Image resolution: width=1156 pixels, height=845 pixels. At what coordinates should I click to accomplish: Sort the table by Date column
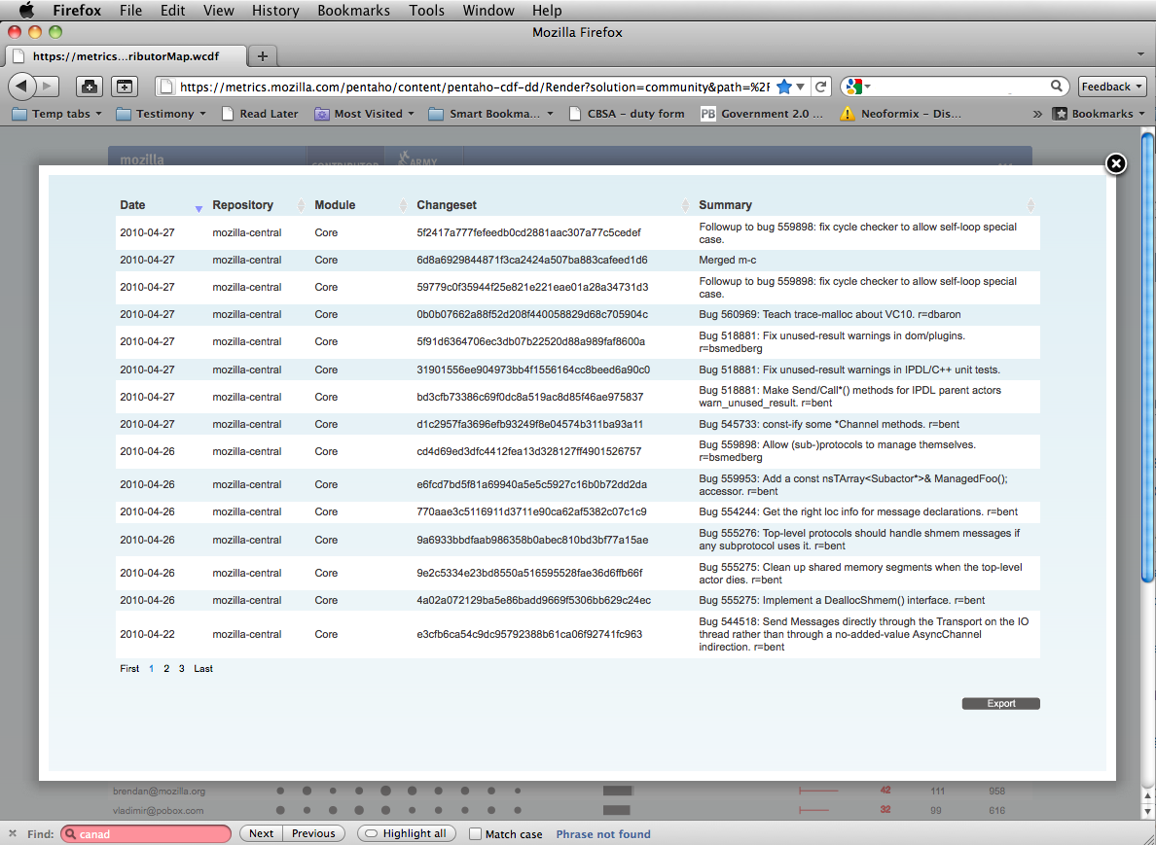click(132, 205)
